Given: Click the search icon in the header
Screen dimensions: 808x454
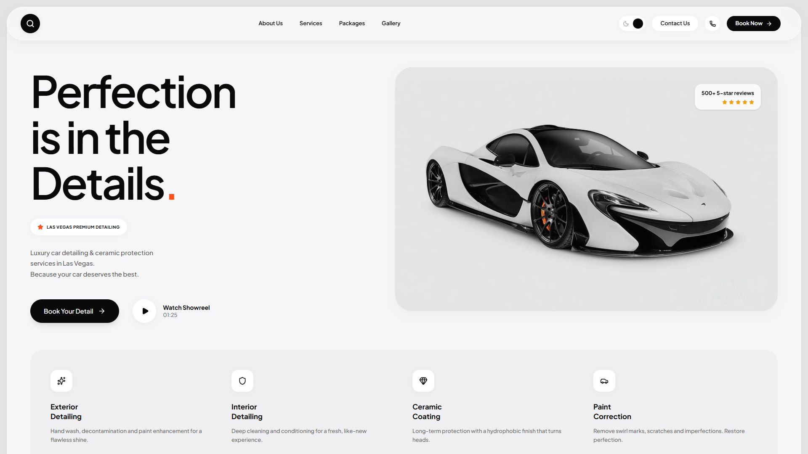Looking at the screenshot, I should pos(30,24).
